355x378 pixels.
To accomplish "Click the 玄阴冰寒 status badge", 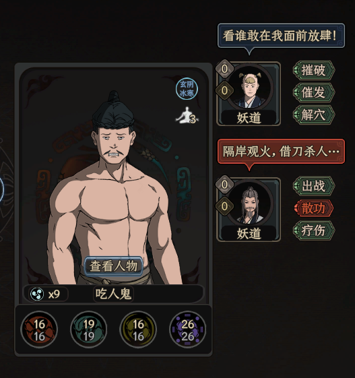I will click(x=187, y=88).
